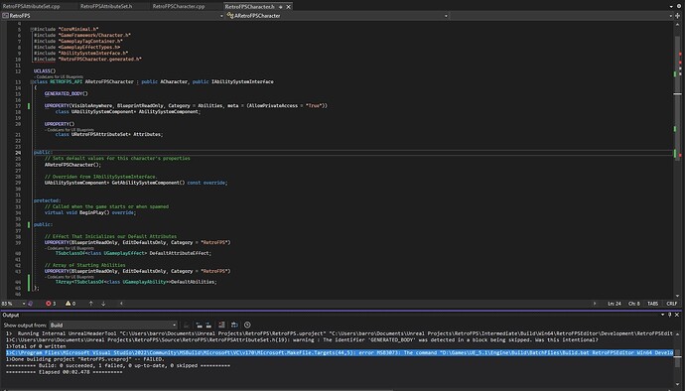Go to previous issue with up arrow
Image resolution: width=685 pixels, height=391 pixels.
tap(91, 304)
